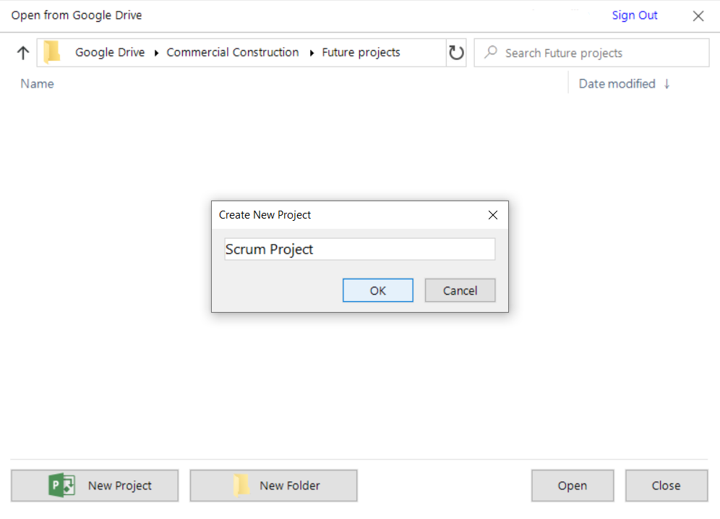The image size is (720, 519).
Task: Cancel the Create New Project dialog
Action: (460, 290)
